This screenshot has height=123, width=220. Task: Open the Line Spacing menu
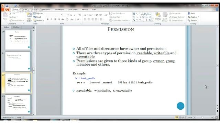pos(106,15)
